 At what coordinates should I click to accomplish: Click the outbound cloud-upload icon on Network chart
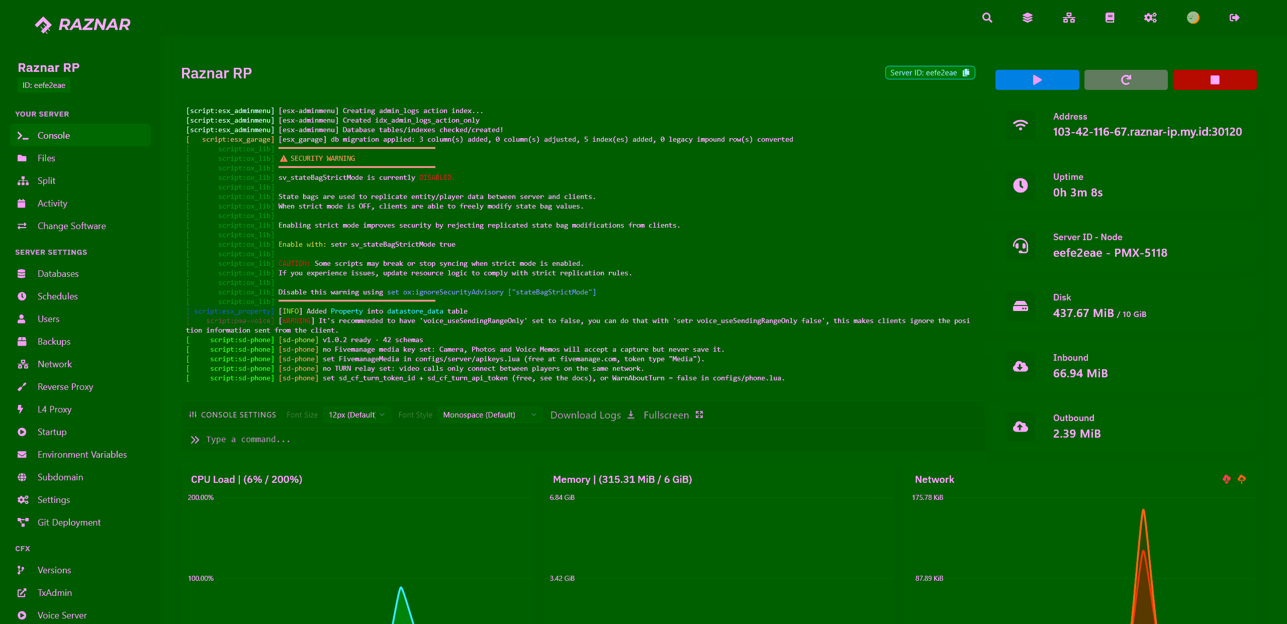pos(1242,479)
